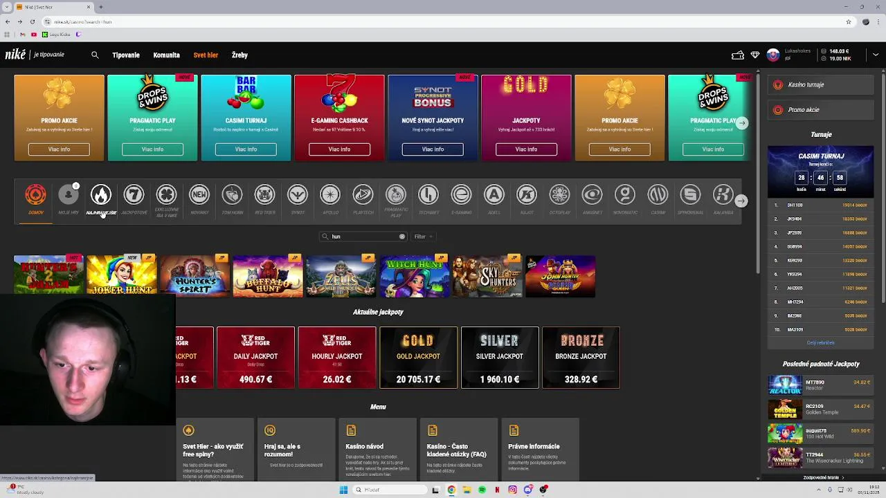Viewport: 886px width, 498px height.
Task: Filter games by Tom Horn provider
Action: [x=232, y=200]
